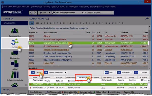The image size is (152, 96).
Task: Select invoice 2014052709
Action: coord(88,84)
